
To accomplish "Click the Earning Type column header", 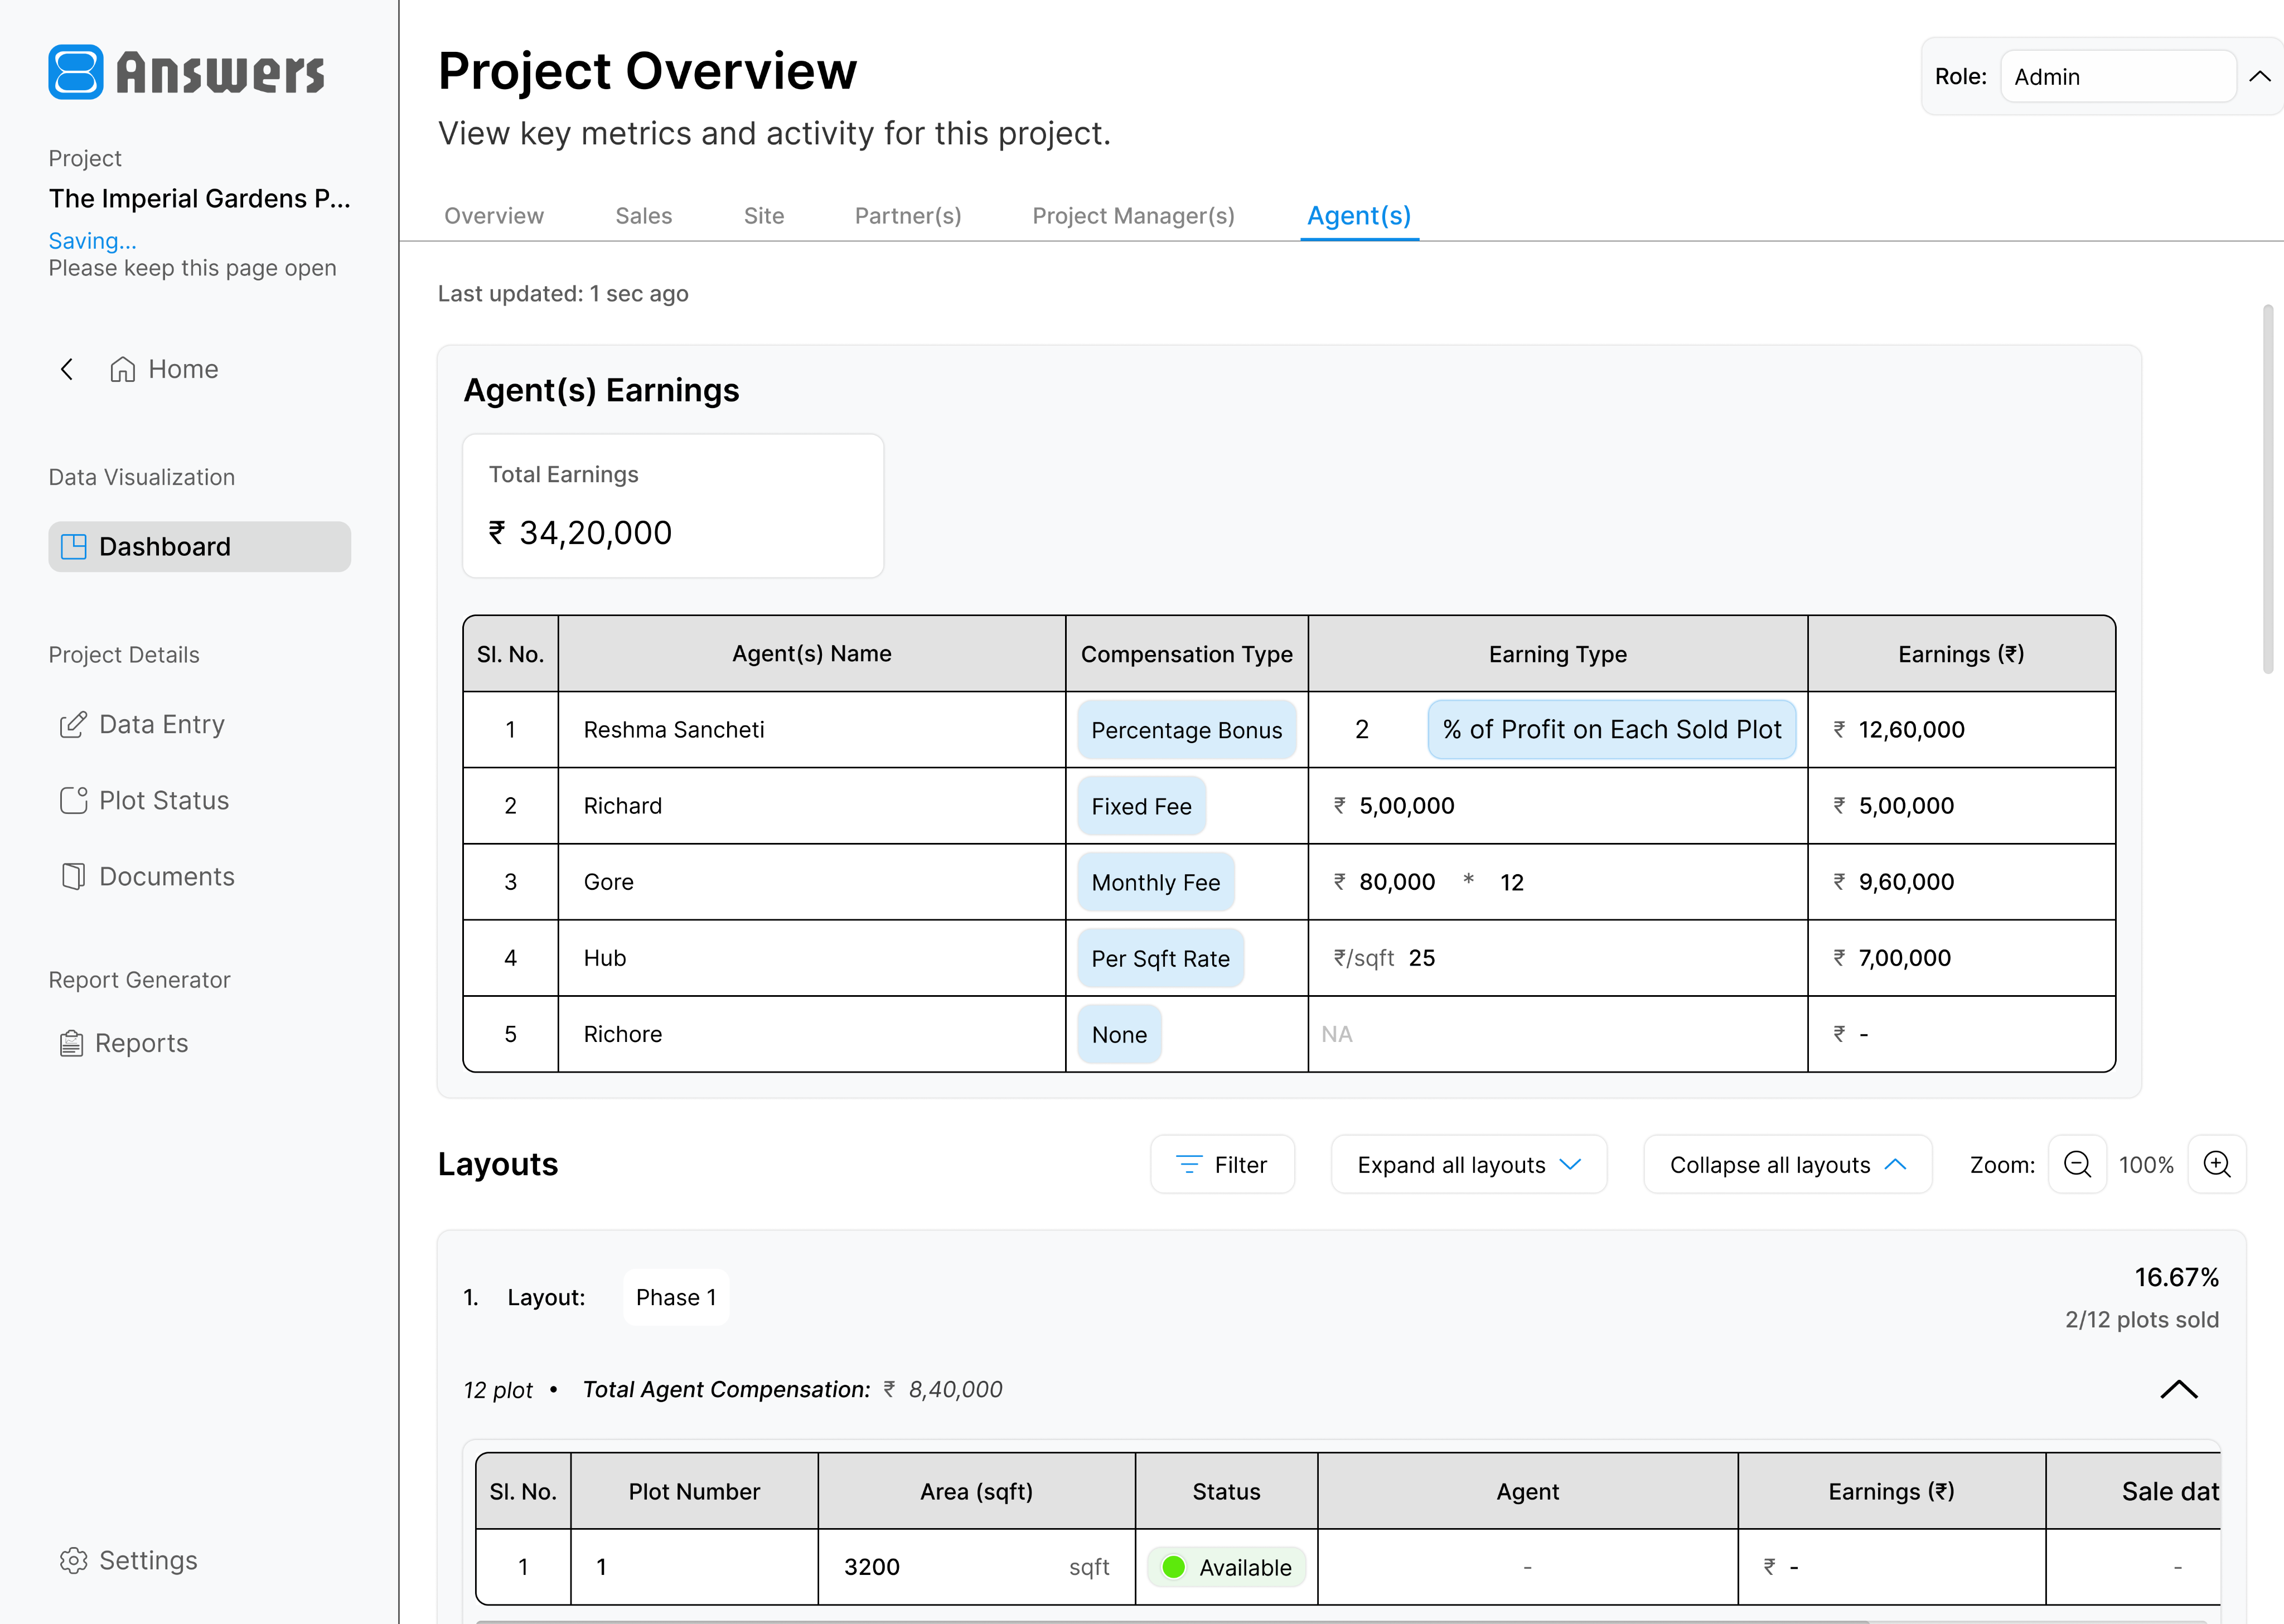I will pos(1557,654).
